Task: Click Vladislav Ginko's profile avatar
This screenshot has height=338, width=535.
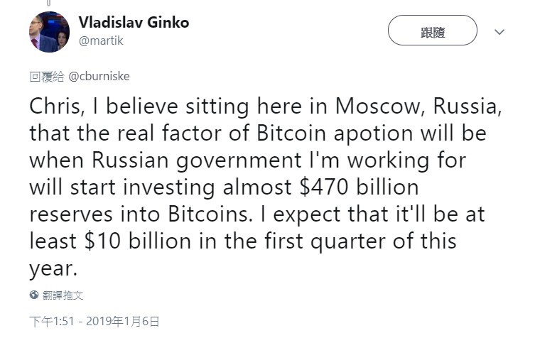Action: point(49,32)
